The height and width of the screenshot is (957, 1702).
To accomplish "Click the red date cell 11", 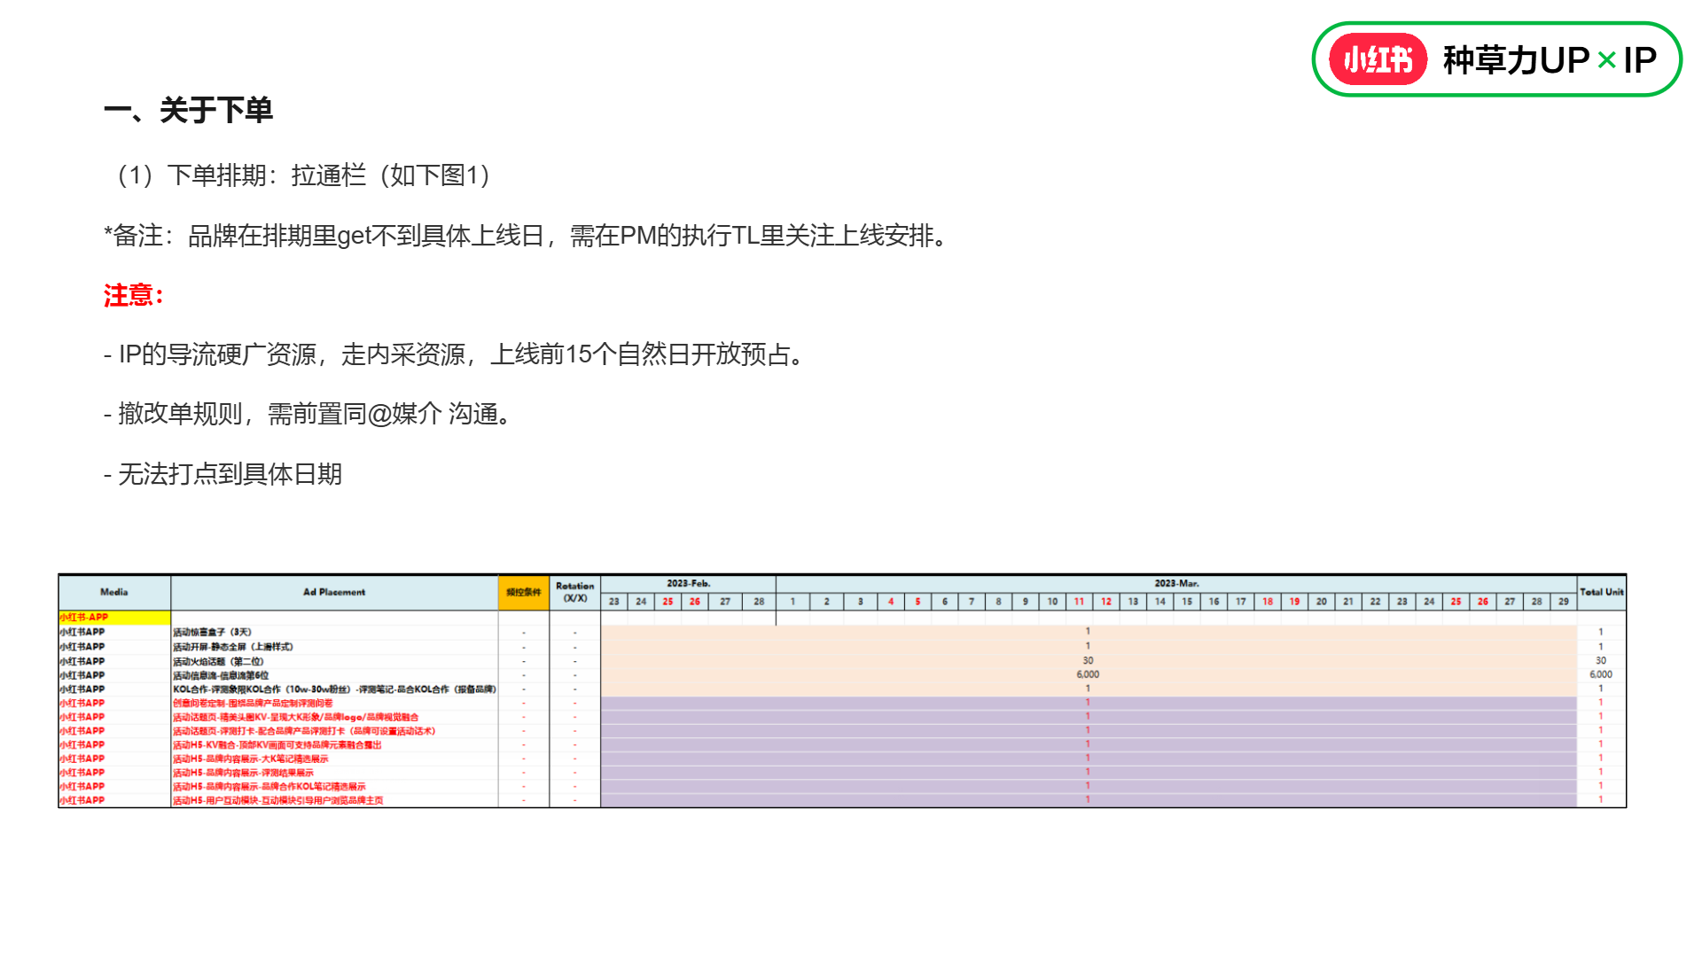I will point(1079,602).
